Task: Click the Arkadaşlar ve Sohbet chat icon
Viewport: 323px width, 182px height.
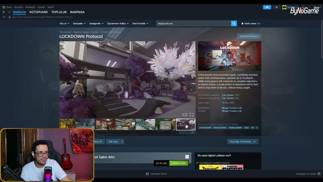Action: coord(319,174)
